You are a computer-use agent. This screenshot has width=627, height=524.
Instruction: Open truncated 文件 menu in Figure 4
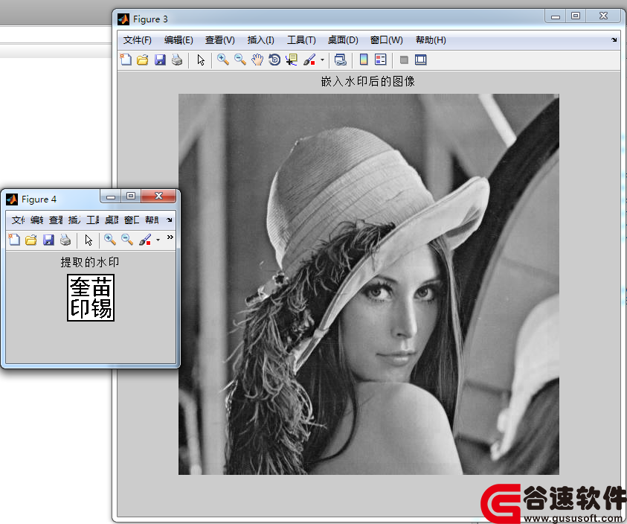pos(18,220)
